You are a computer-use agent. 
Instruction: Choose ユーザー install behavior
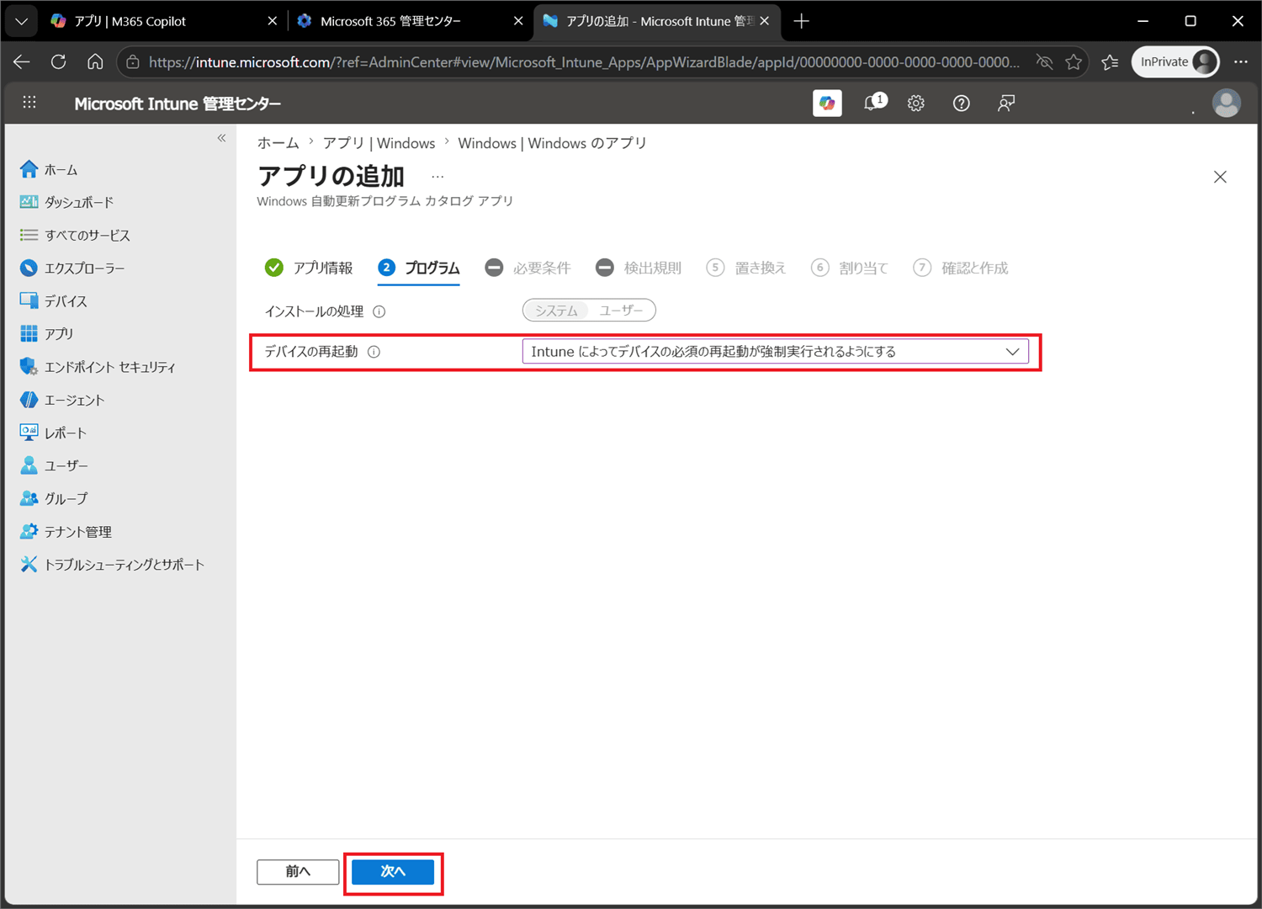[622, 311]
